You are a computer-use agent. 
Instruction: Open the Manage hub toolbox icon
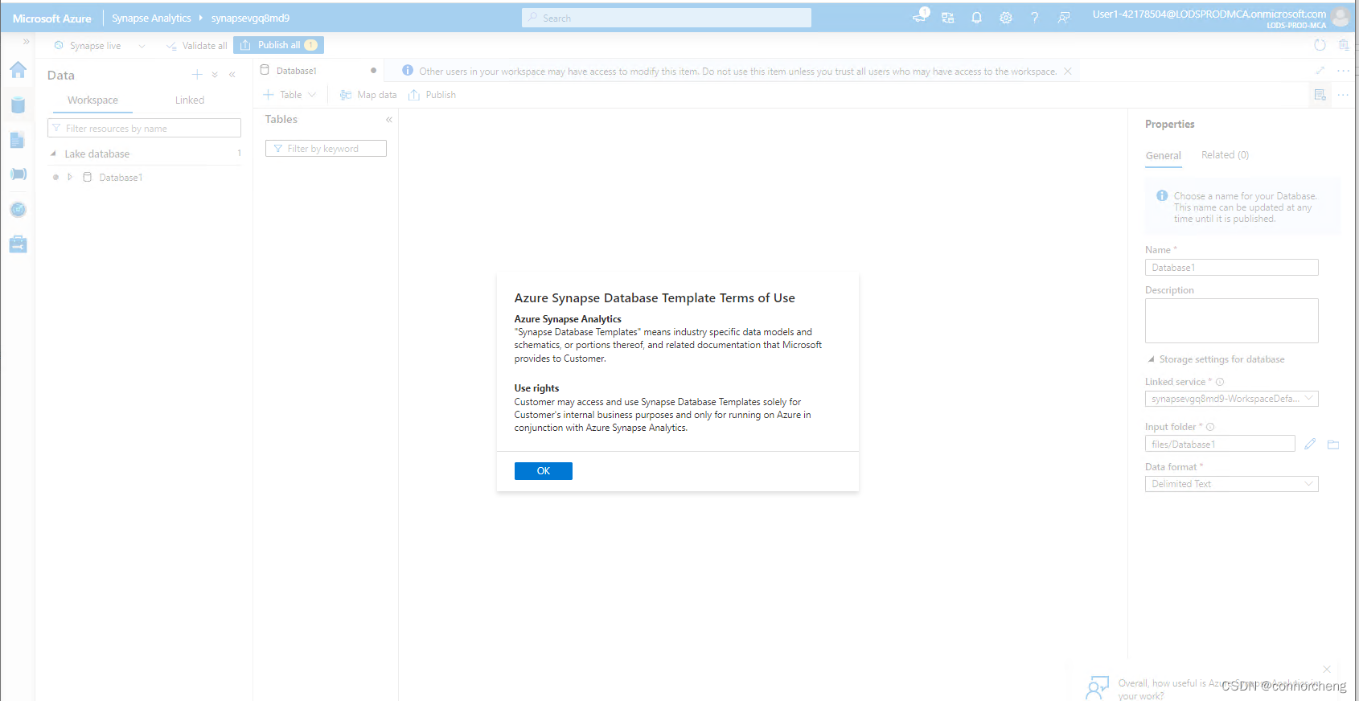click(x=18, y=244)
